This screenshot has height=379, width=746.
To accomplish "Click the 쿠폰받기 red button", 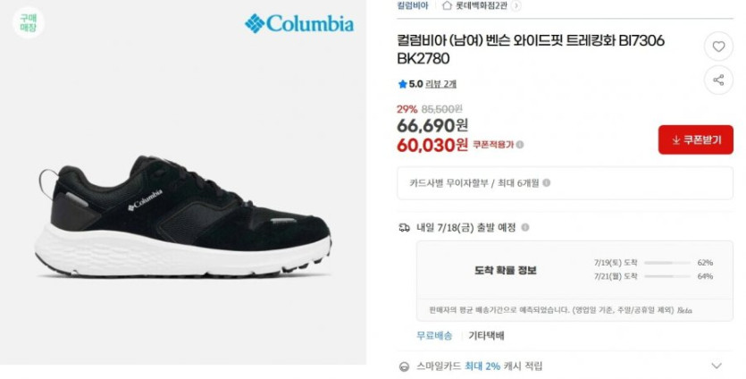I will point(696,139).
